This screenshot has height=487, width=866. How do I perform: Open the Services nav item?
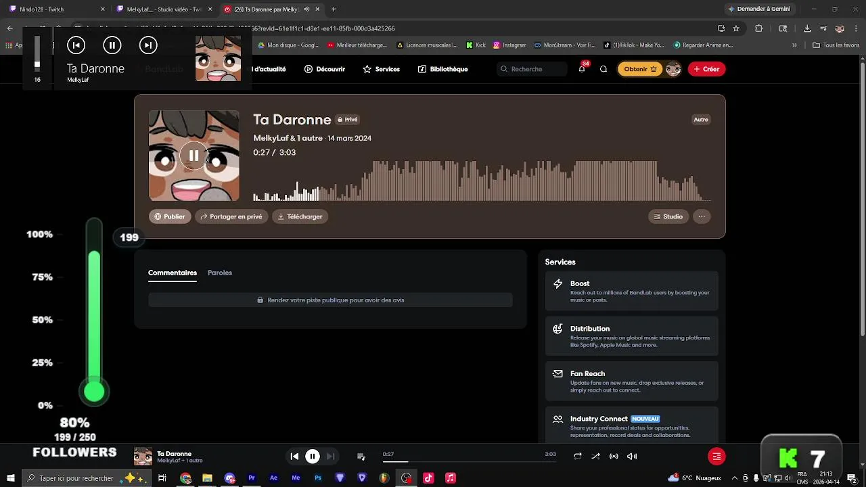[x=382, y=69]
